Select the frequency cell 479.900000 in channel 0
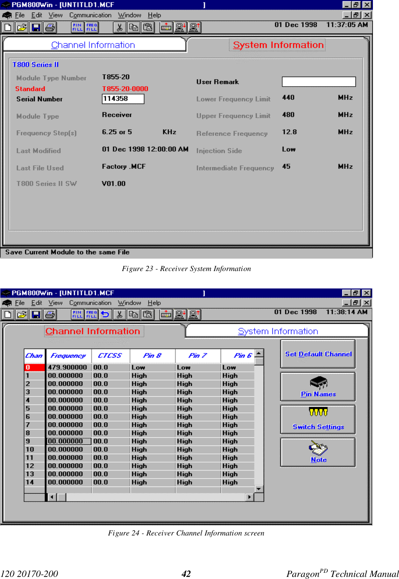399x579 pixels. tap(68, 367)
